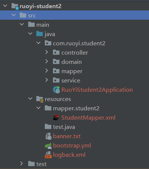149x169 pixels.
Task: Expand the test folder at bottom
Action: click(x=21, y=163)
